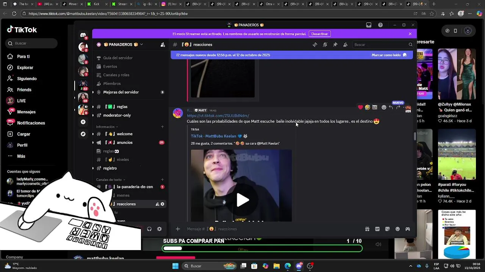The image size is (485, 272).
Task: Open pinned messages icon in Discord header
Action: point(335,45)
